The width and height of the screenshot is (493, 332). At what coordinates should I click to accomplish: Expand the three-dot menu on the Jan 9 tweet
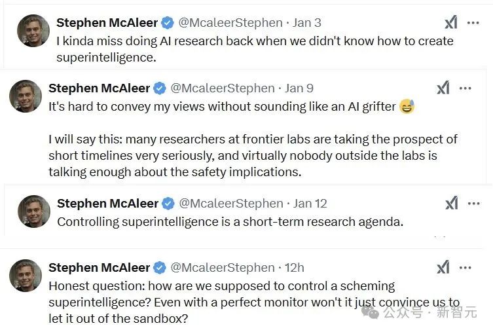pos(466,88)
